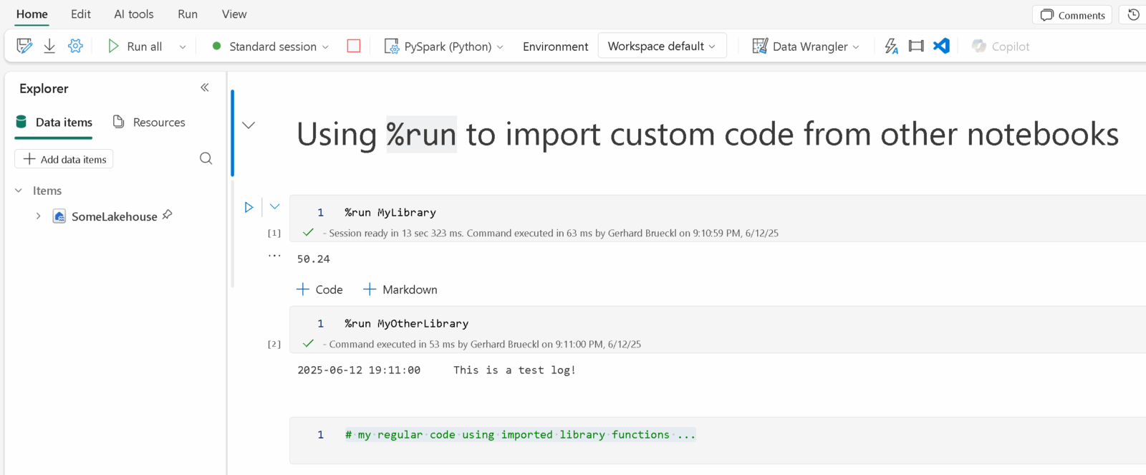Open the Resources tab in Explorer

[x=149, y=123]
